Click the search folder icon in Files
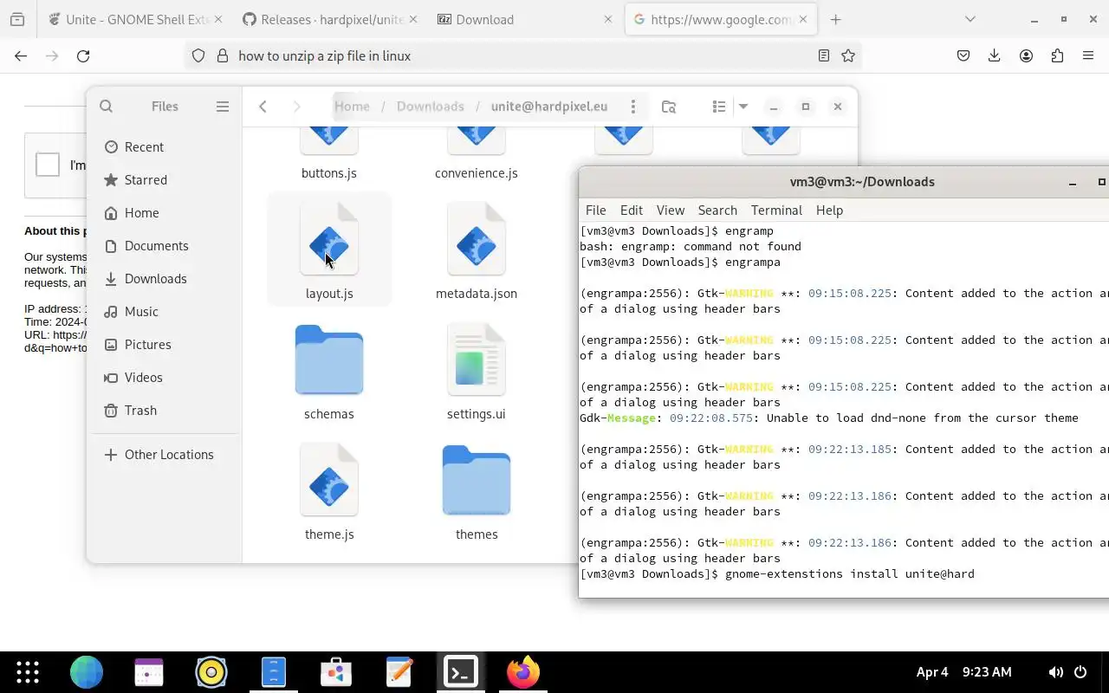 click(669, 107)
